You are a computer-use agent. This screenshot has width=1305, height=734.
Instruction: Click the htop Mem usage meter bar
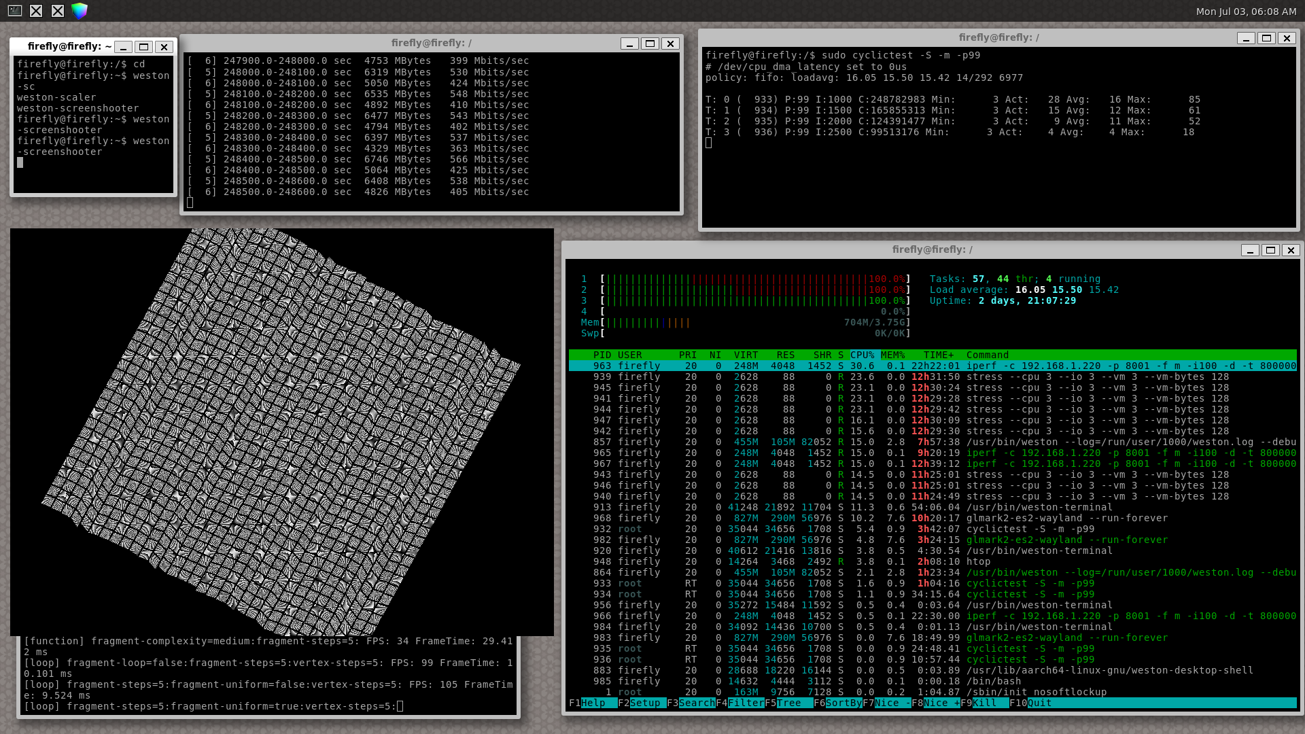tap(746, 322)
